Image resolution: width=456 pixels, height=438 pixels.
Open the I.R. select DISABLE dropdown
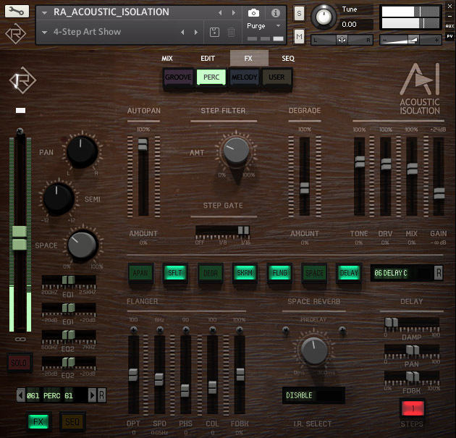tap(313, 395)
